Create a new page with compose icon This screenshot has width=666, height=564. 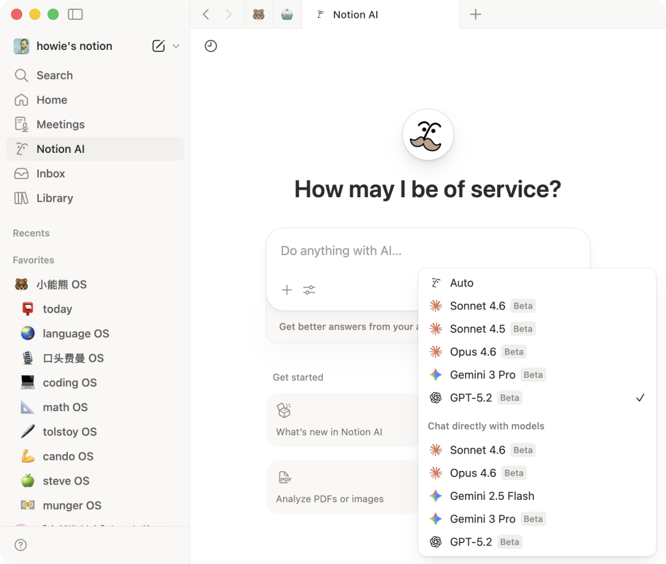[158, 46]
